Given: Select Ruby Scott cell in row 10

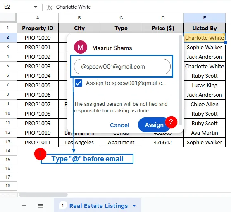Looking at the screenshot, I should point(205,114).
